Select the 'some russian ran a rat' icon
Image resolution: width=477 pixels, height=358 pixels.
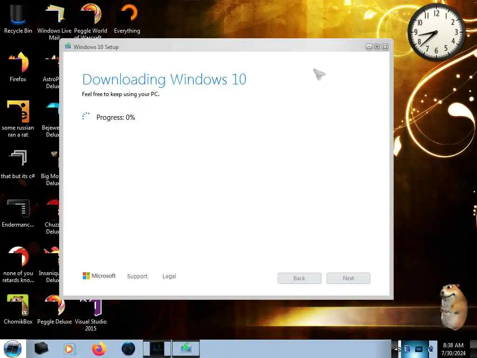[18, 118]
